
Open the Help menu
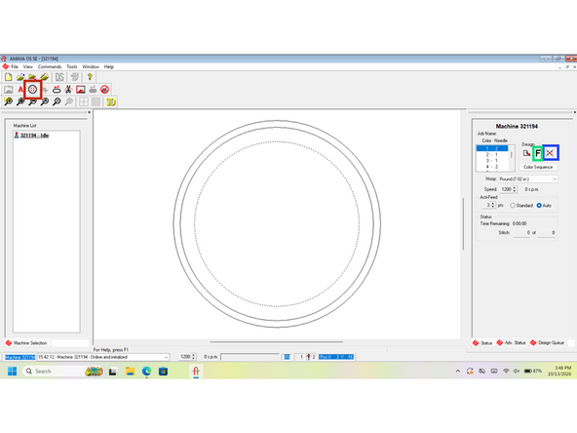point(108,66)
